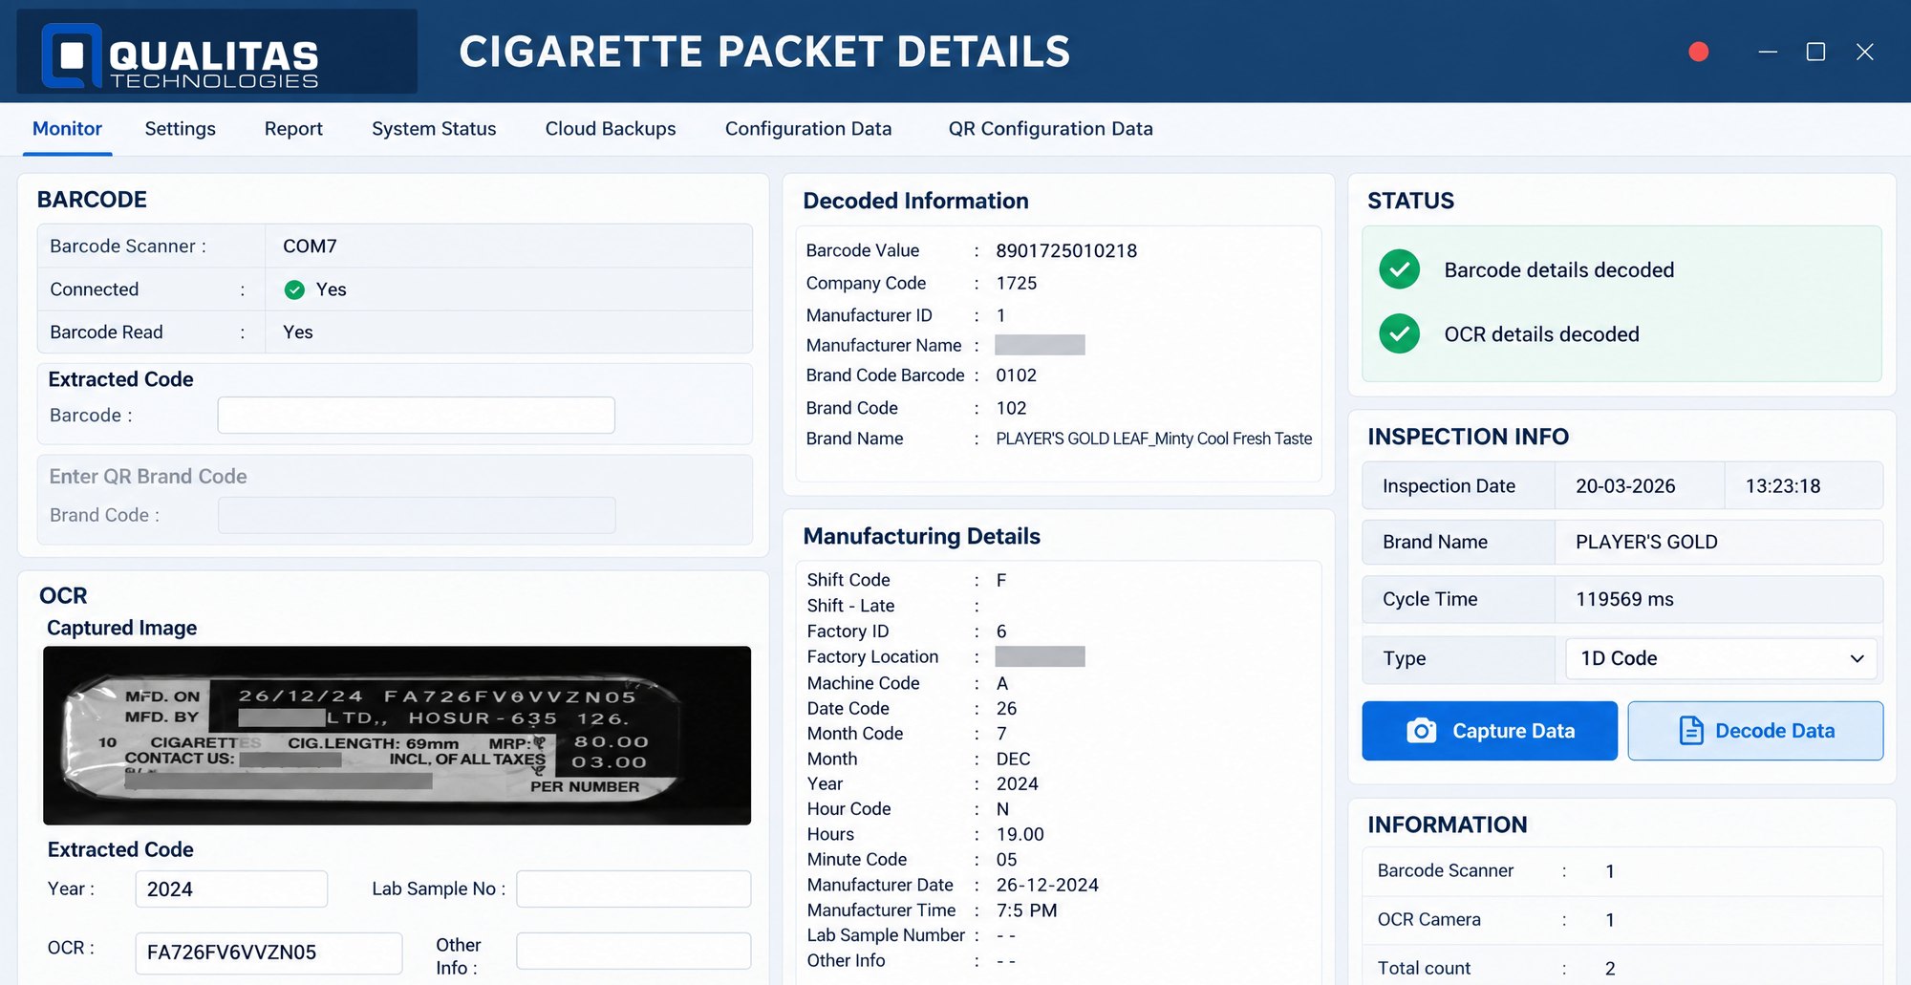Open the Cloud Backups tab
Viewport: 1911px width, 985px height.
coord(611,128)
